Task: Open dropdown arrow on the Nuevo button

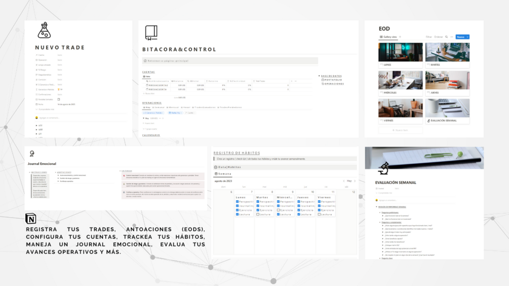Action: point(467,37)
